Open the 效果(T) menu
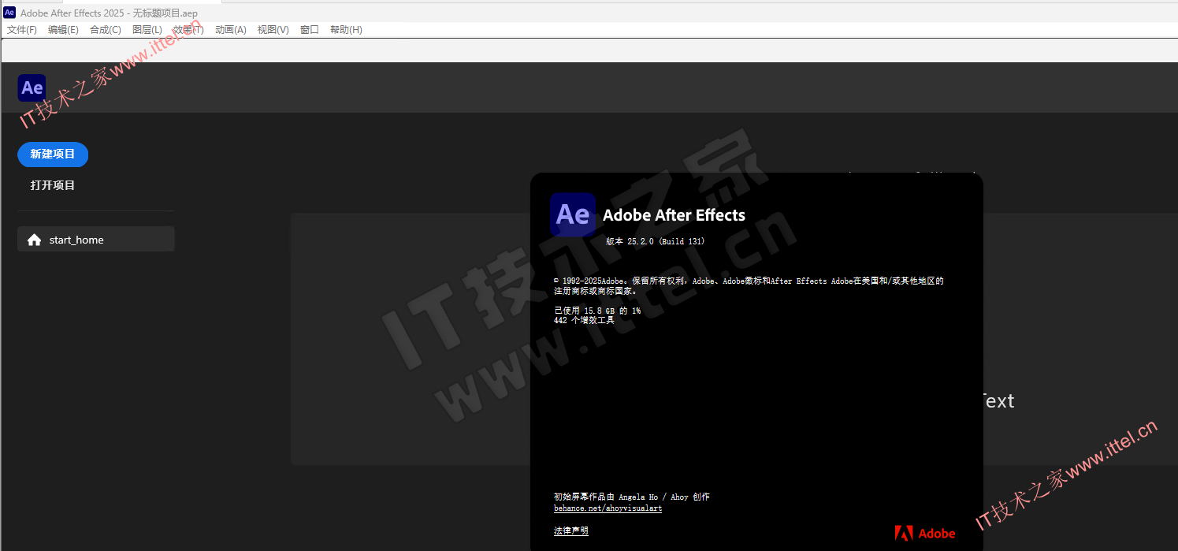 coord(188,30)
